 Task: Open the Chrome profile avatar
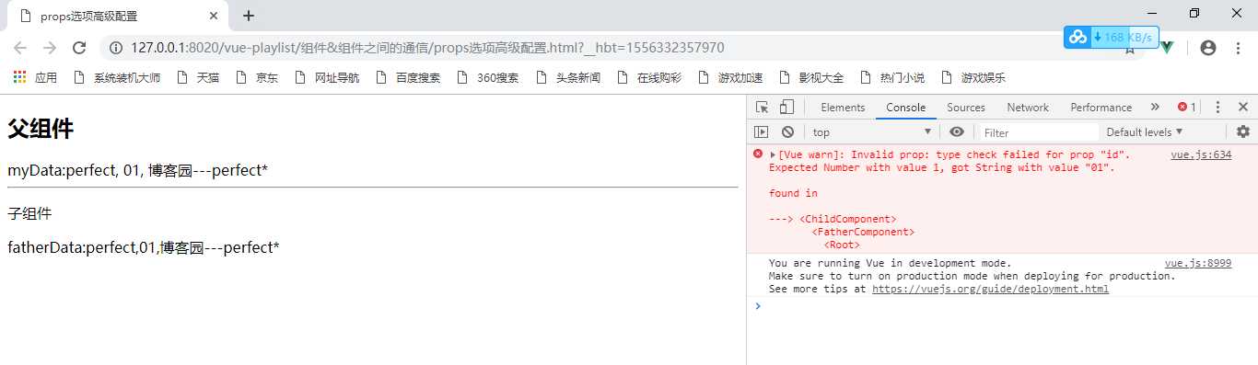(1208, 48)
